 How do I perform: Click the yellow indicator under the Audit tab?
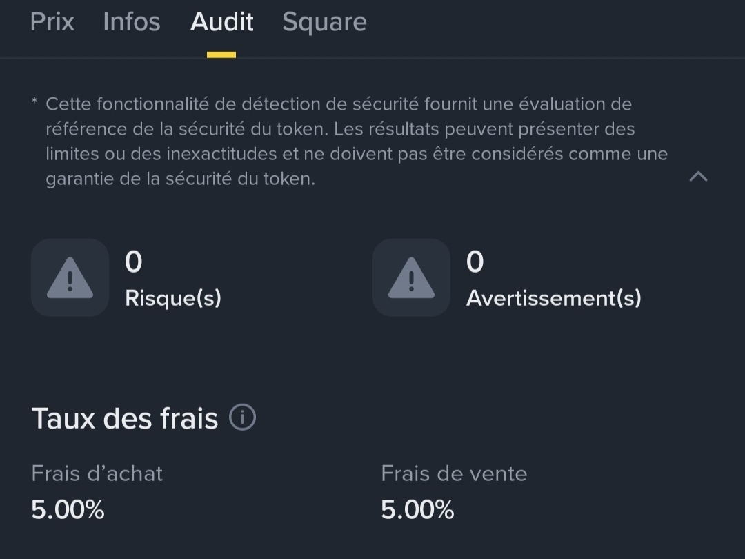coord(221,55)
